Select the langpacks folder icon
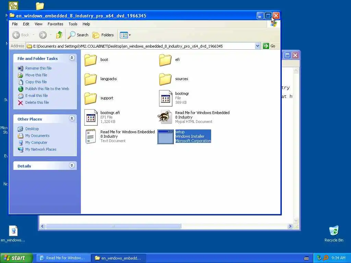The height and width of the screenshot is (263, 351). 90,79
